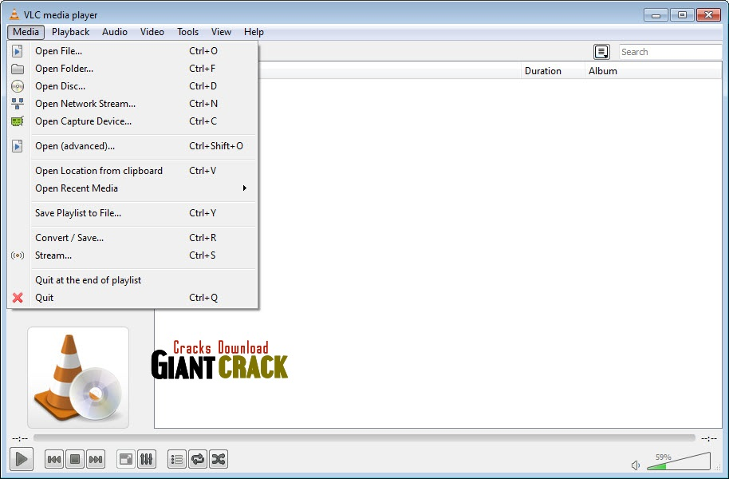Click the Open File play icon
The width and height of the screenshot is (729, 479).
tap(18, 51)
